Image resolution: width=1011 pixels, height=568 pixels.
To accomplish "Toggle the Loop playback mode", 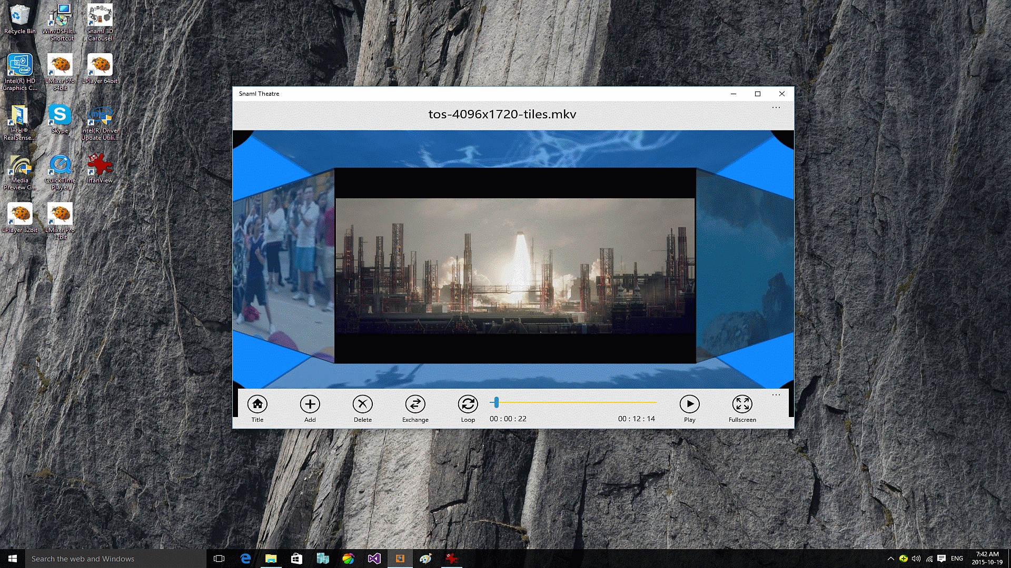I will click(468, 404).
